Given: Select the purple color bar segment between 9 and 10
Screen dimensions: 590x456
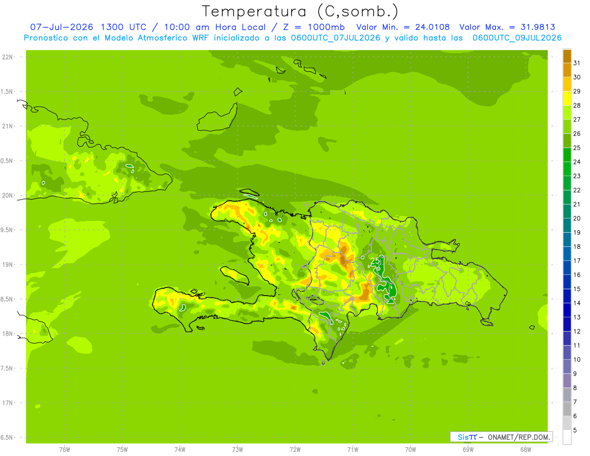Looking at the screenshot, I should (567, 366).
